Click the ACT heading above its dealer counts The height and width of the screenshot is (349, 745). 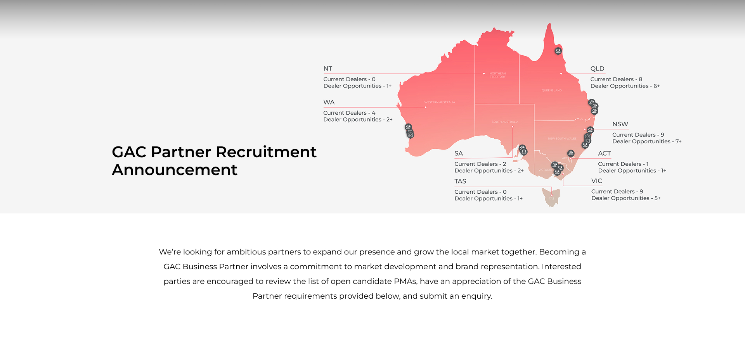tap(605, 153)
